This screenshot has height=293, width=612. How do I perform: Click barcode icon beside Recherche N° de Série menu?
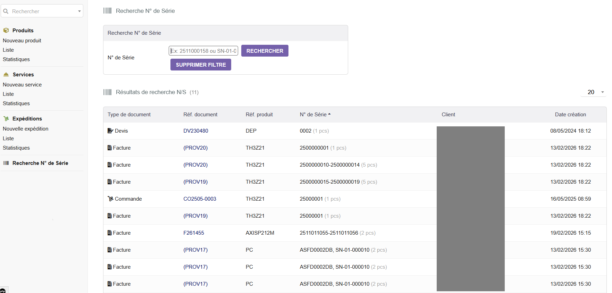click(x=6, y=163)
